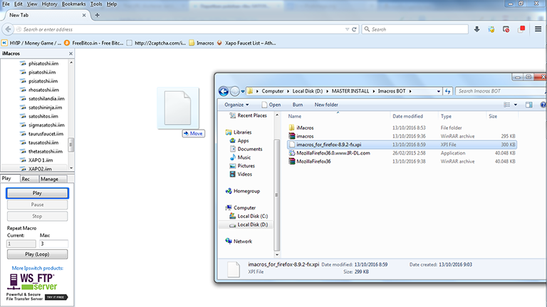
Task: Open More Ipswitch products link
Action: 38,268
